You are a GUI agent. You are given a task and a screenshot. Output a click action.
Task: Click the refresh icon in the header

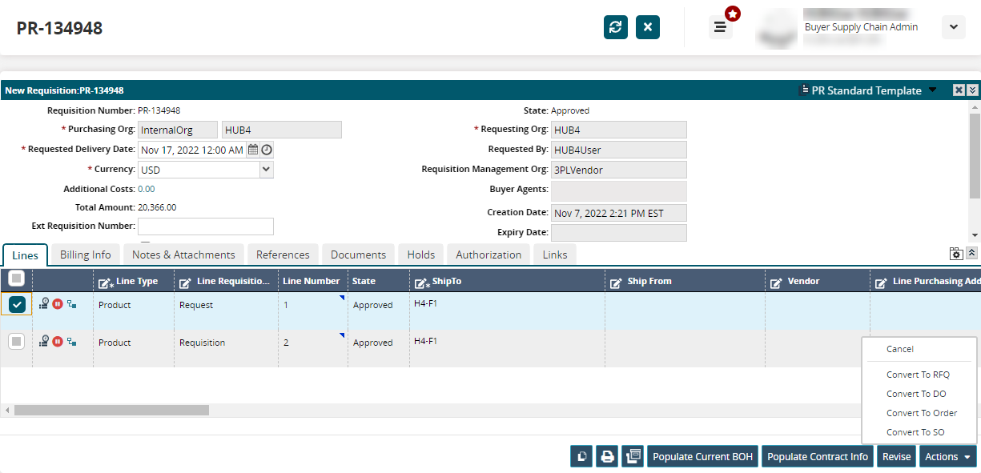click(x=616, y=27)
